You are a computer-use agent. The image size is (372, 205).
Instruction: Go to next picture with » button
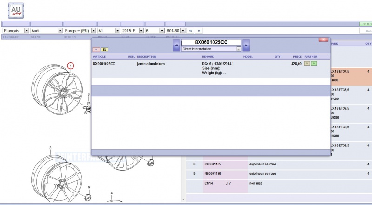pyautogui.click(x=199, y=30)
